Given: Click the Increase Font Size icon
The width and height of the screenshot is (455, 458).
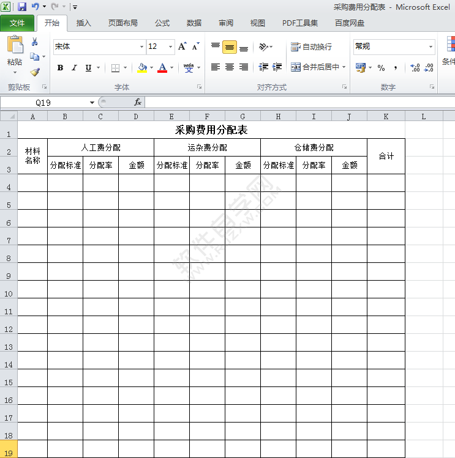Looking at the screenshot, I should tap(182, 46).
